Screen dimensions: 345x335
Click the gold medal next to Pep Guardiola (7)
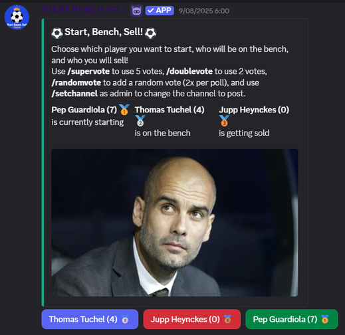pos(124,110)
